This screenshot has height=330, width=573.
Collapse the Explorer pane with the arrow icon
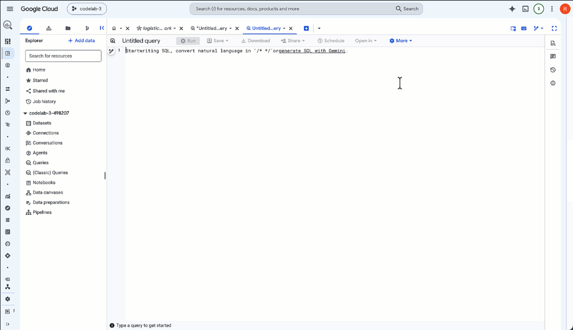[102, 28]
